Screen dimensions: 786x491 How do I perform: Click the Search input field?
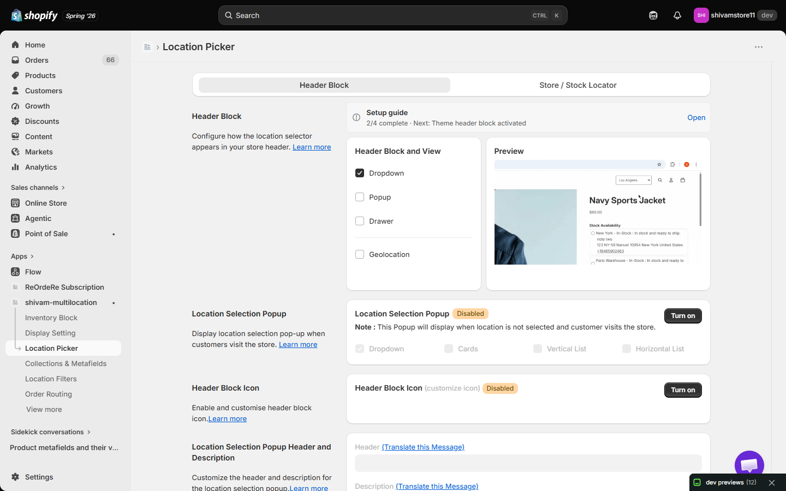pos(393,15)
